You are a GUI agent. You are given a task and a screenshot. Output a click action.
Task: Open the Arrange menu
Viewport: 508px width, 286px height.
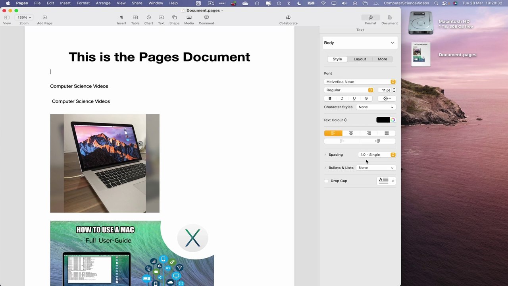(x=103, y=3)
